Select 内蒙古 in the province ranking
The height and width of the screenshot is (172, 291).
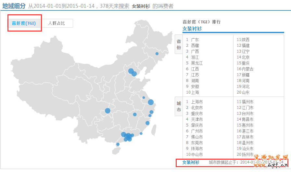247,69
